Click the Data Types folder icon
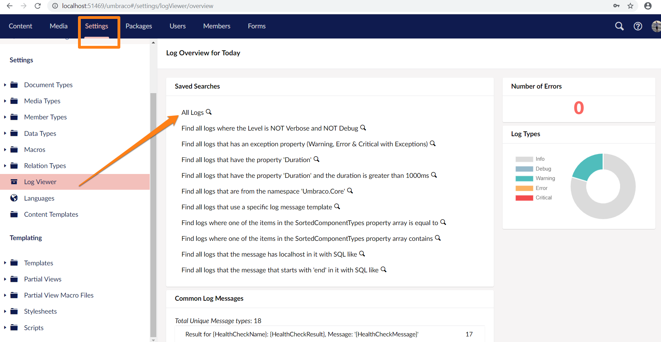 [x=14, y=133]
